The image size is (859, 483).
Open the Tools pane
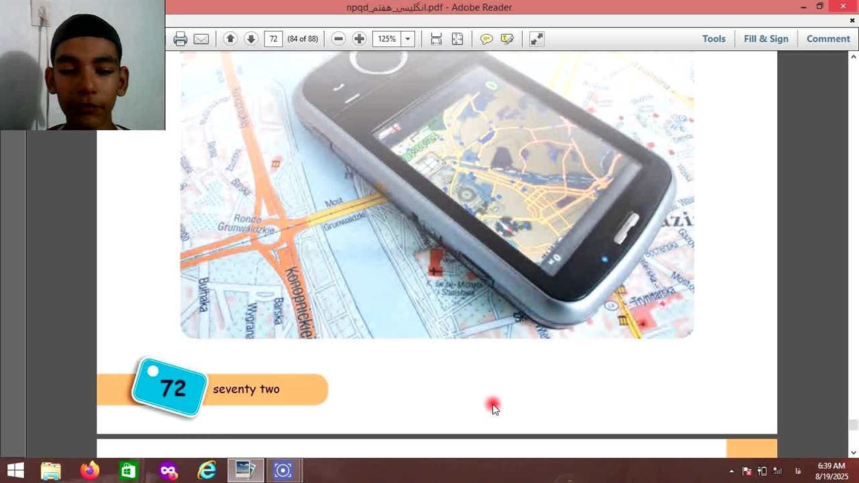(x=713, y=39)
